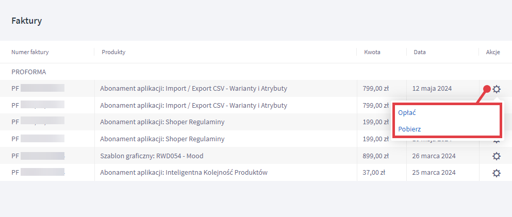Click the partly hidden gear below the dropdown menu
This screenshot has height=217, width=512.
pyautogui.click(x=497, y=141)
